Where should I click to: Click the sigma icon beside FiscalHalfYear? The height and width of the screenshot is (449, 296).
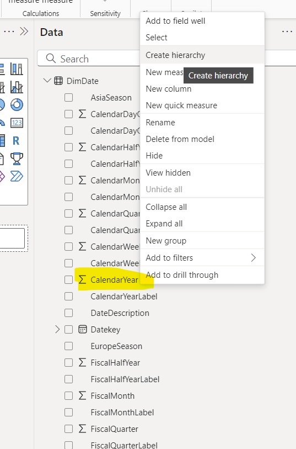pos(82,362)
